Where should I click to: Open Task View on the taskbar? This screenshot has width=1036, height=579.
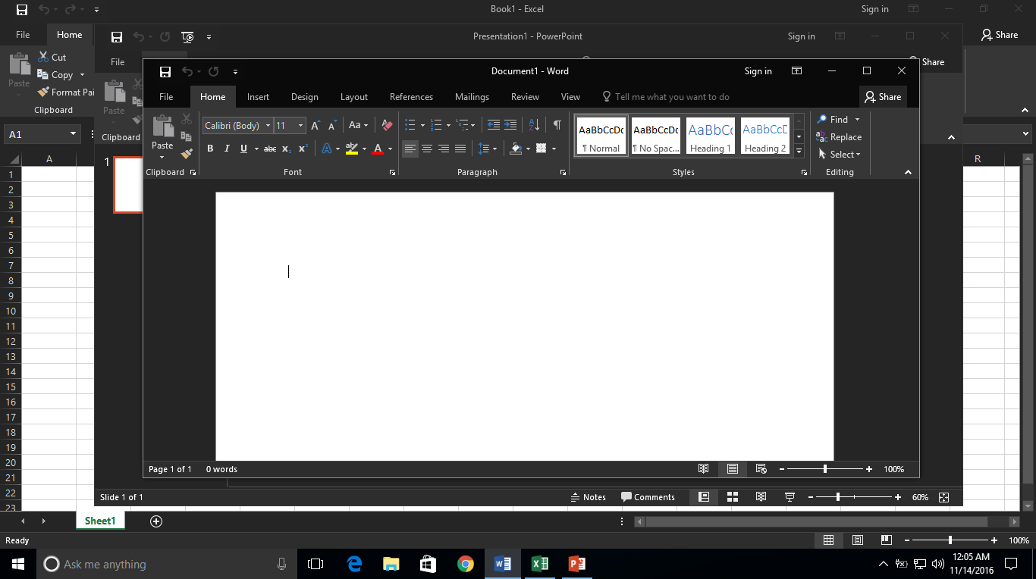point(316,564)
